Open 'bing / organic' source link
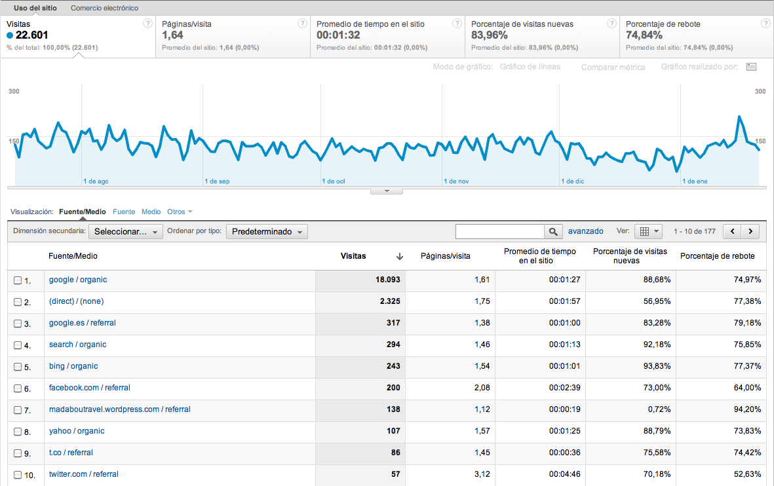Image resolution: width=774 pixels, height=486 pixels. (73, 366)
